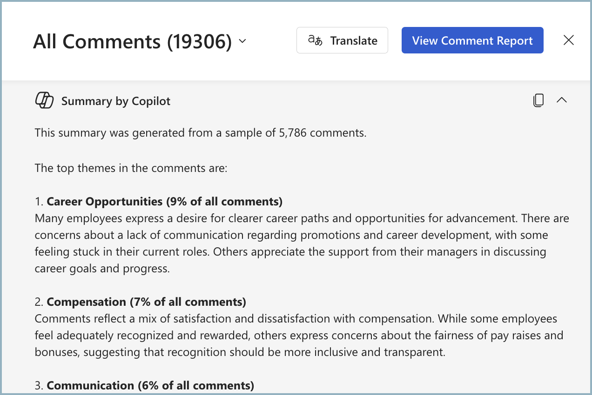Expand the chevron next to All Comments (19306)
This screenshot has width=592, height=395.
(x=242, y=41)
